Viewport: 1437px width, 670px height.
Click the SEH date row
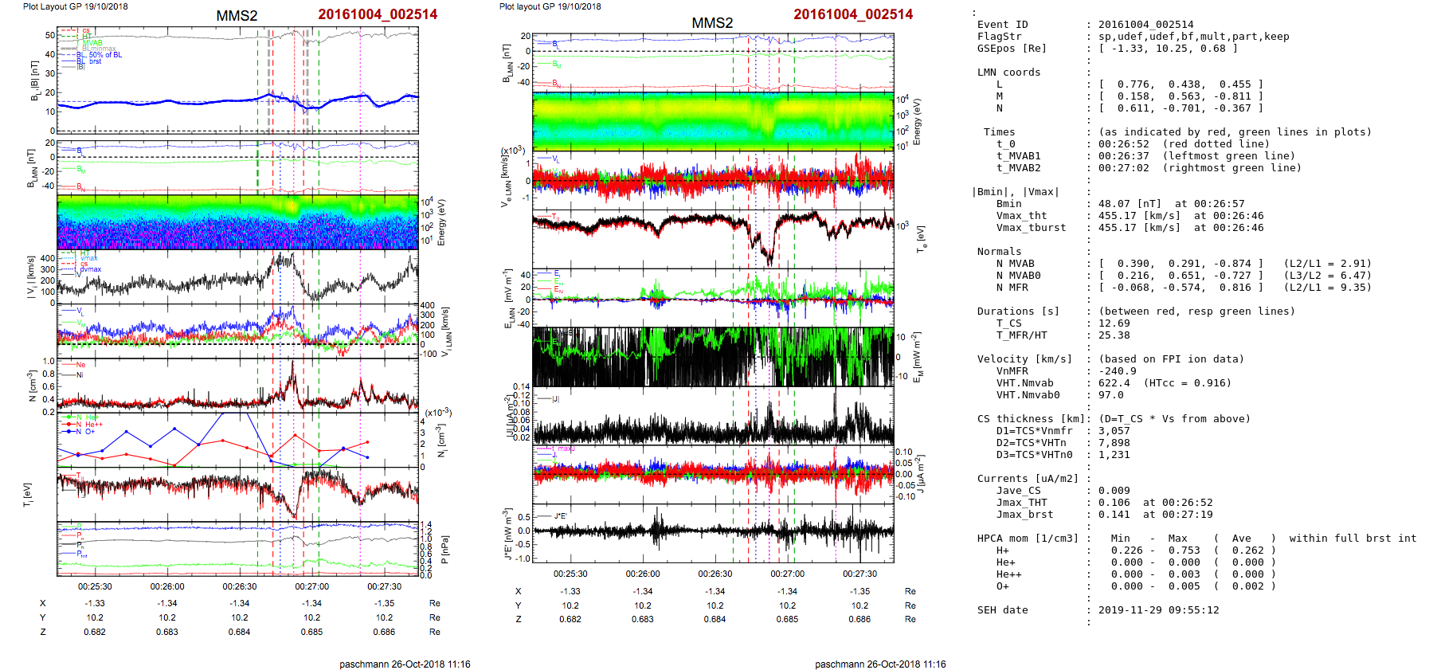click(1002, 610)
